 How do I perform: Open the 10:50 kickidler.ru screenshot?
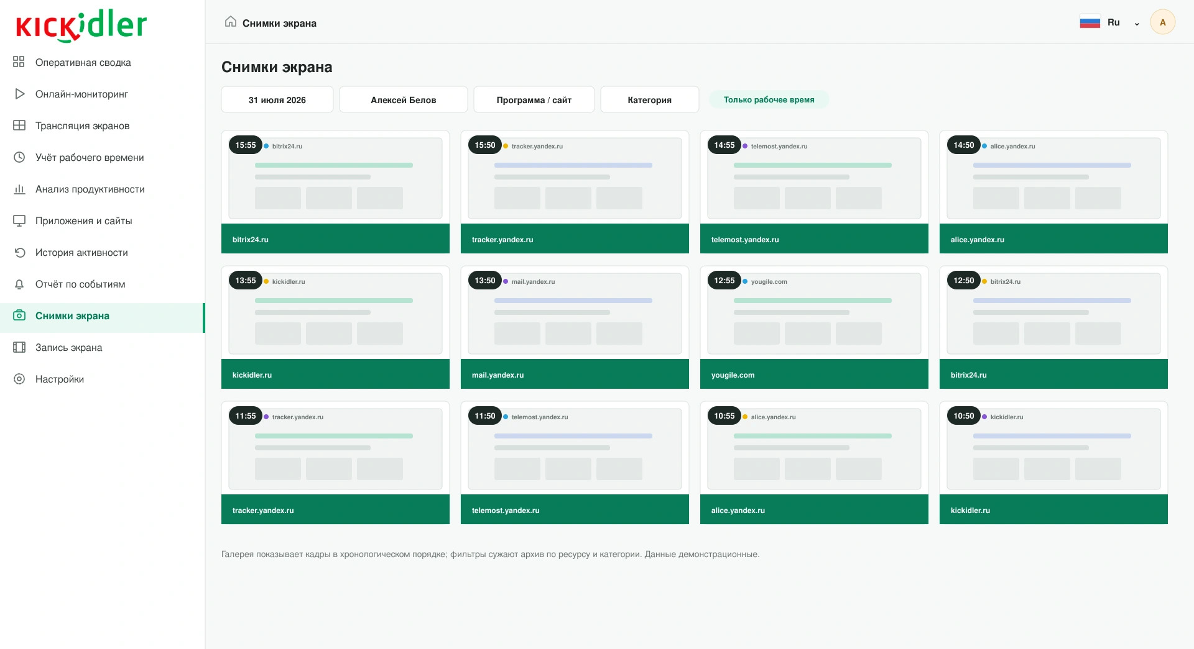click(1053, 463)
